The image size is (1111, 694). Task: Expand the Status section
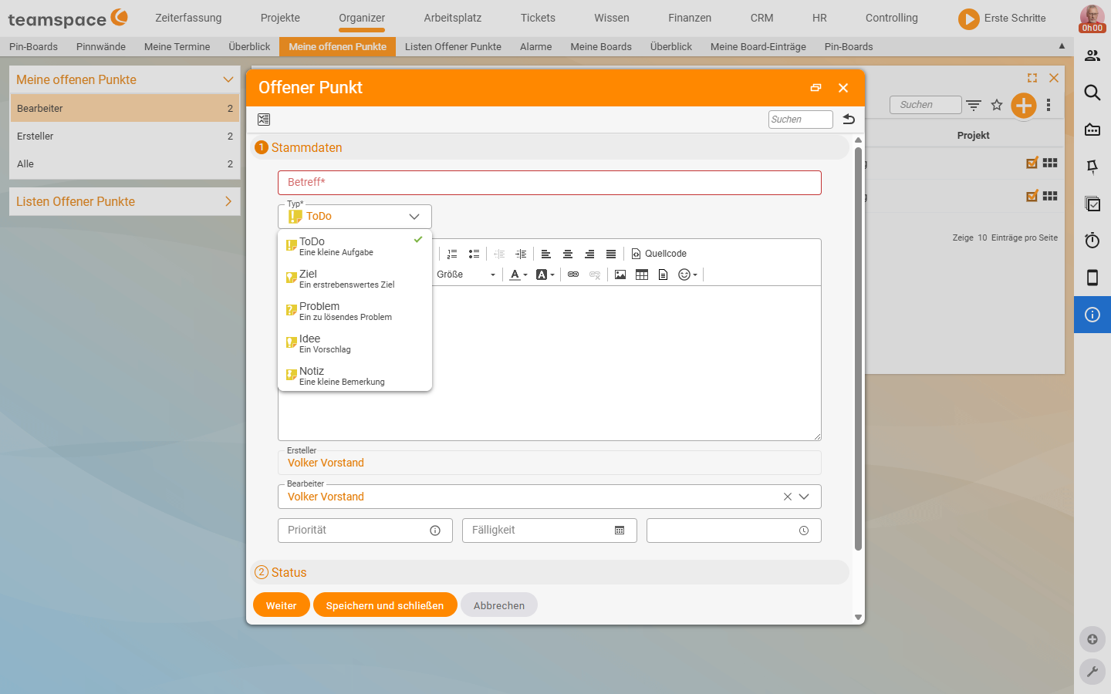click(551, 572)
